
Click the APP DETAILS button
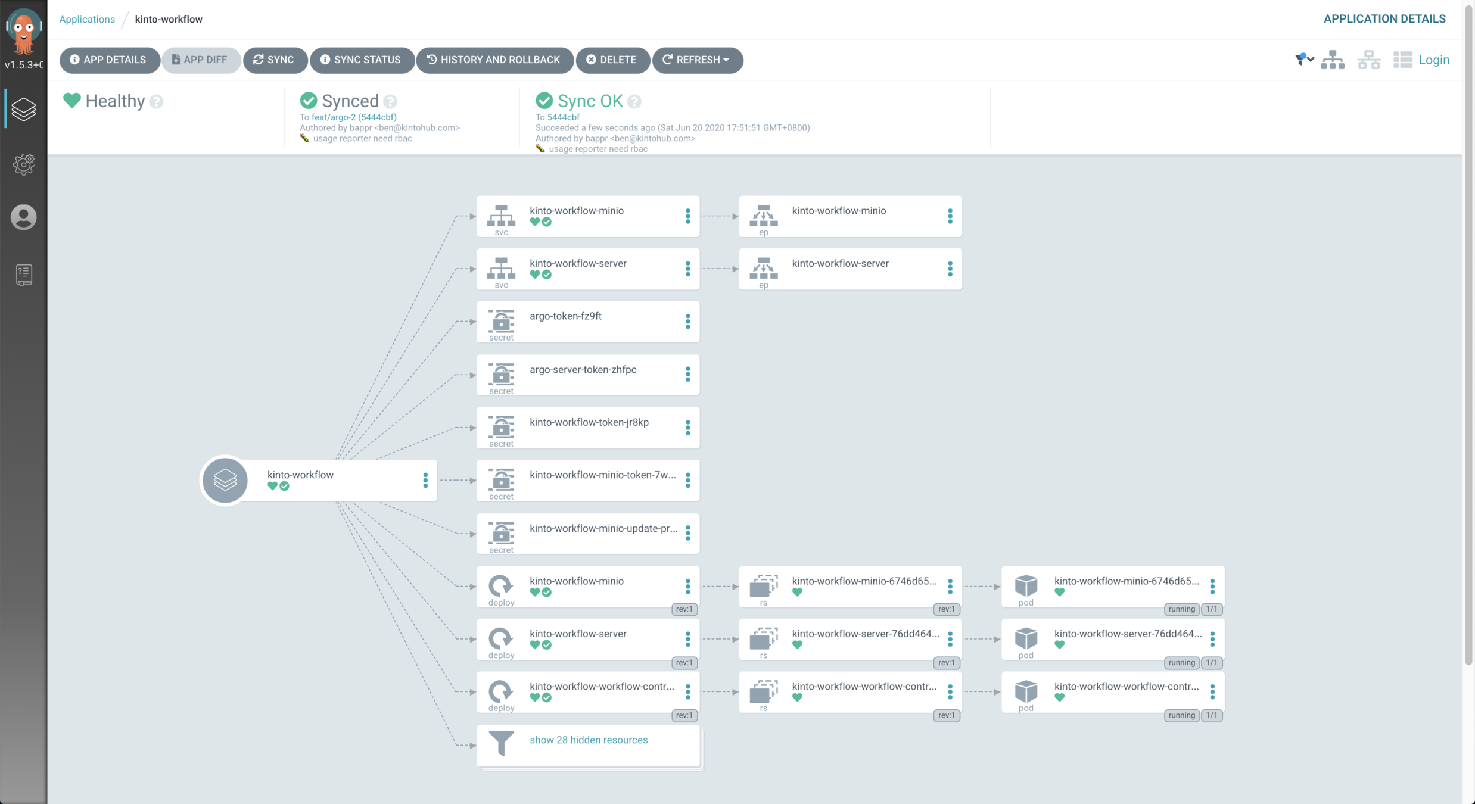[x=108, y=60]
